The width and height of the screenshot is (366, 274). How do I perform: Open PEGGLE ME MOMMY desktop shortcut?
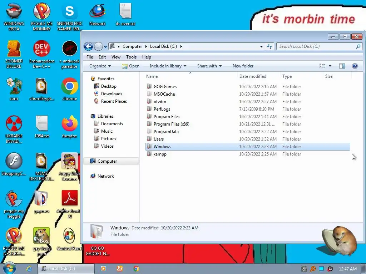(x=41, y=17)
